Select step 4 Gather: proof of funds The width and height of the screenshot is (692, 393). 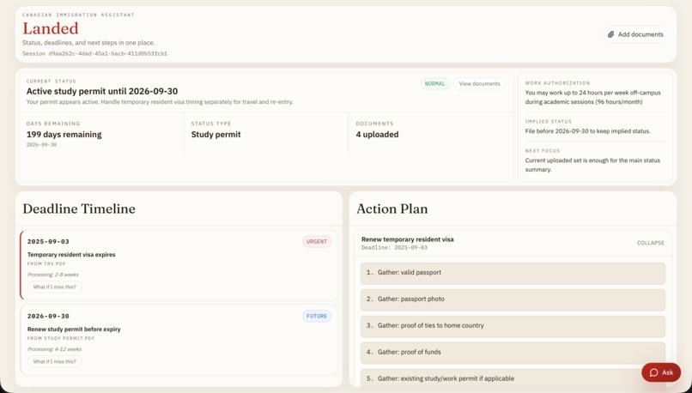coord(513,353)
